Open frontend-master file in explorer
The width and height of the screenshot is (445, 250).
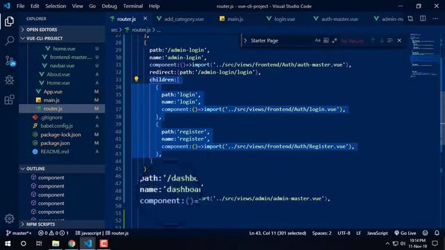click(71, 57)
